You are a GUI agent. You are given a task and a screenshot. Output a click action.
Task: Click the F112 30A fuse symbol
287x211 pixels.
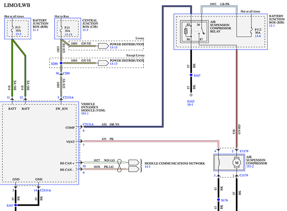click(251, 30)
